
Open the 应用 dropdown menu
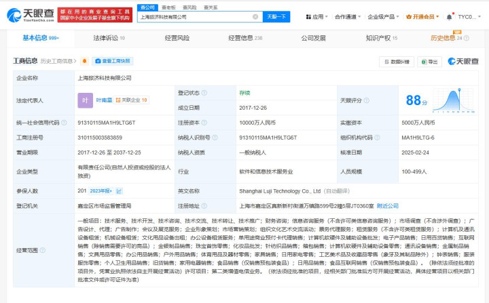317,17
